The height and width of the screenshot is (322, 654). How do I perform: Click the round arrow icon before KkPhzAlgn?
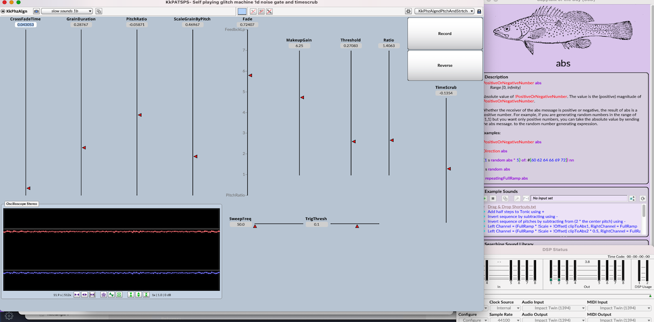coord(3,11)
